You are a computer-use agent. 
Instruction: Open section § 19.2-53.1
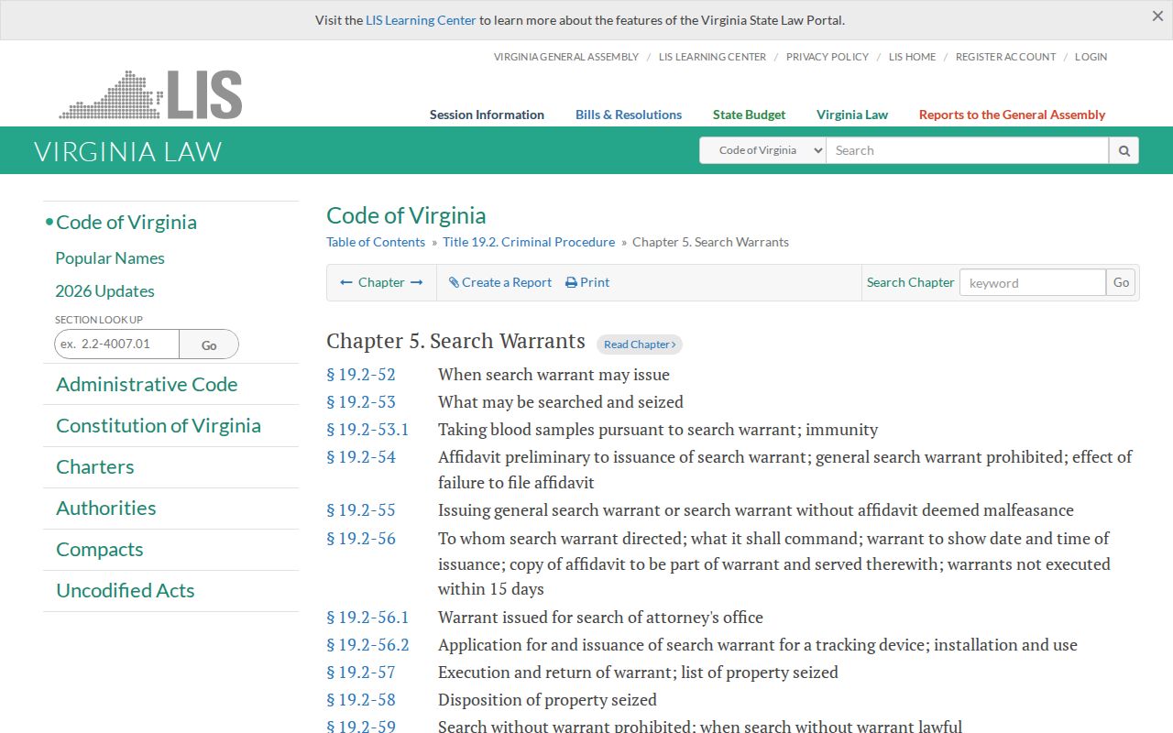tap(367, 430)
